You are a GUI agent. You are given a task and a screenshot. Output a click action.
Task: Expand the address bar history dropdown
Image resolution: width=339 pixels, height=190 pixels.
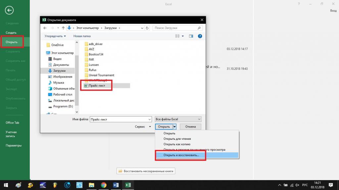142,28
